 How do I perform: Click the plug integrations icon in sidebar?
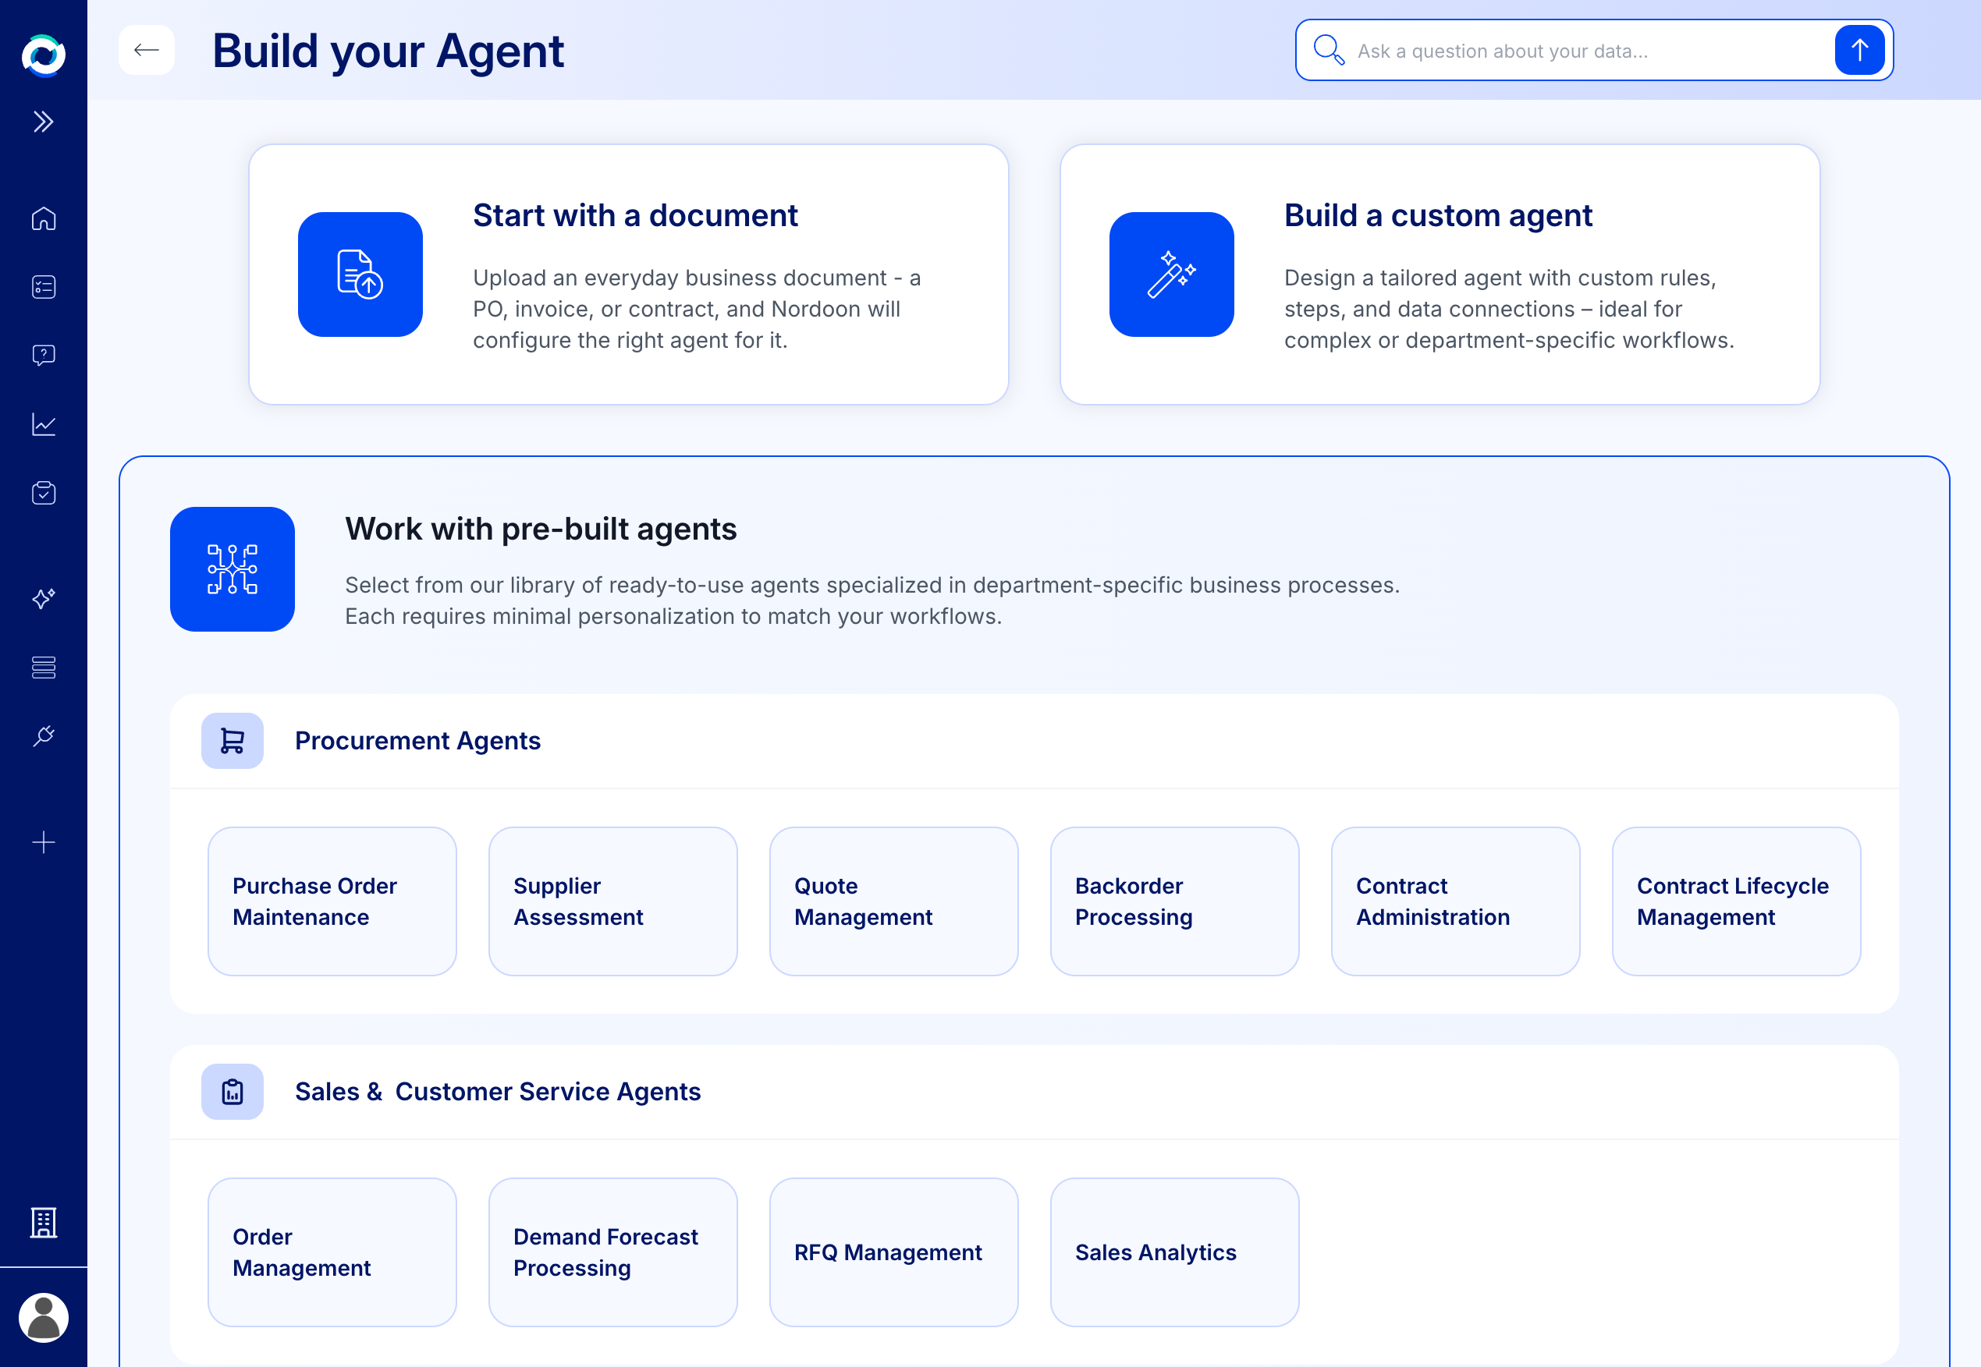coord(44,736)
